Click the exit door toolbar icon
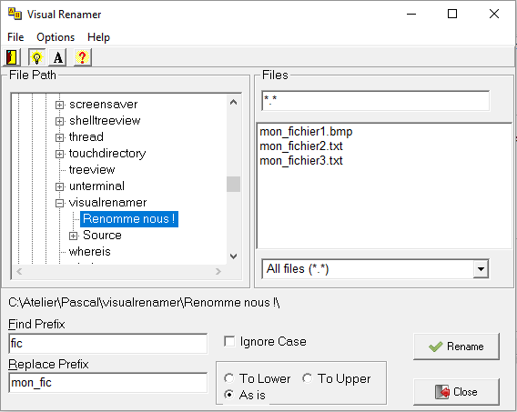Viewport: 517px width, 412px height. (x=12, y=57)
